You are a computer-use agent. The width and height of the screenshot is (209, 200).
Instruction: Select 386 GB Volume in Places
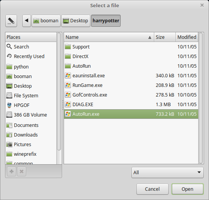click(31, 115)
